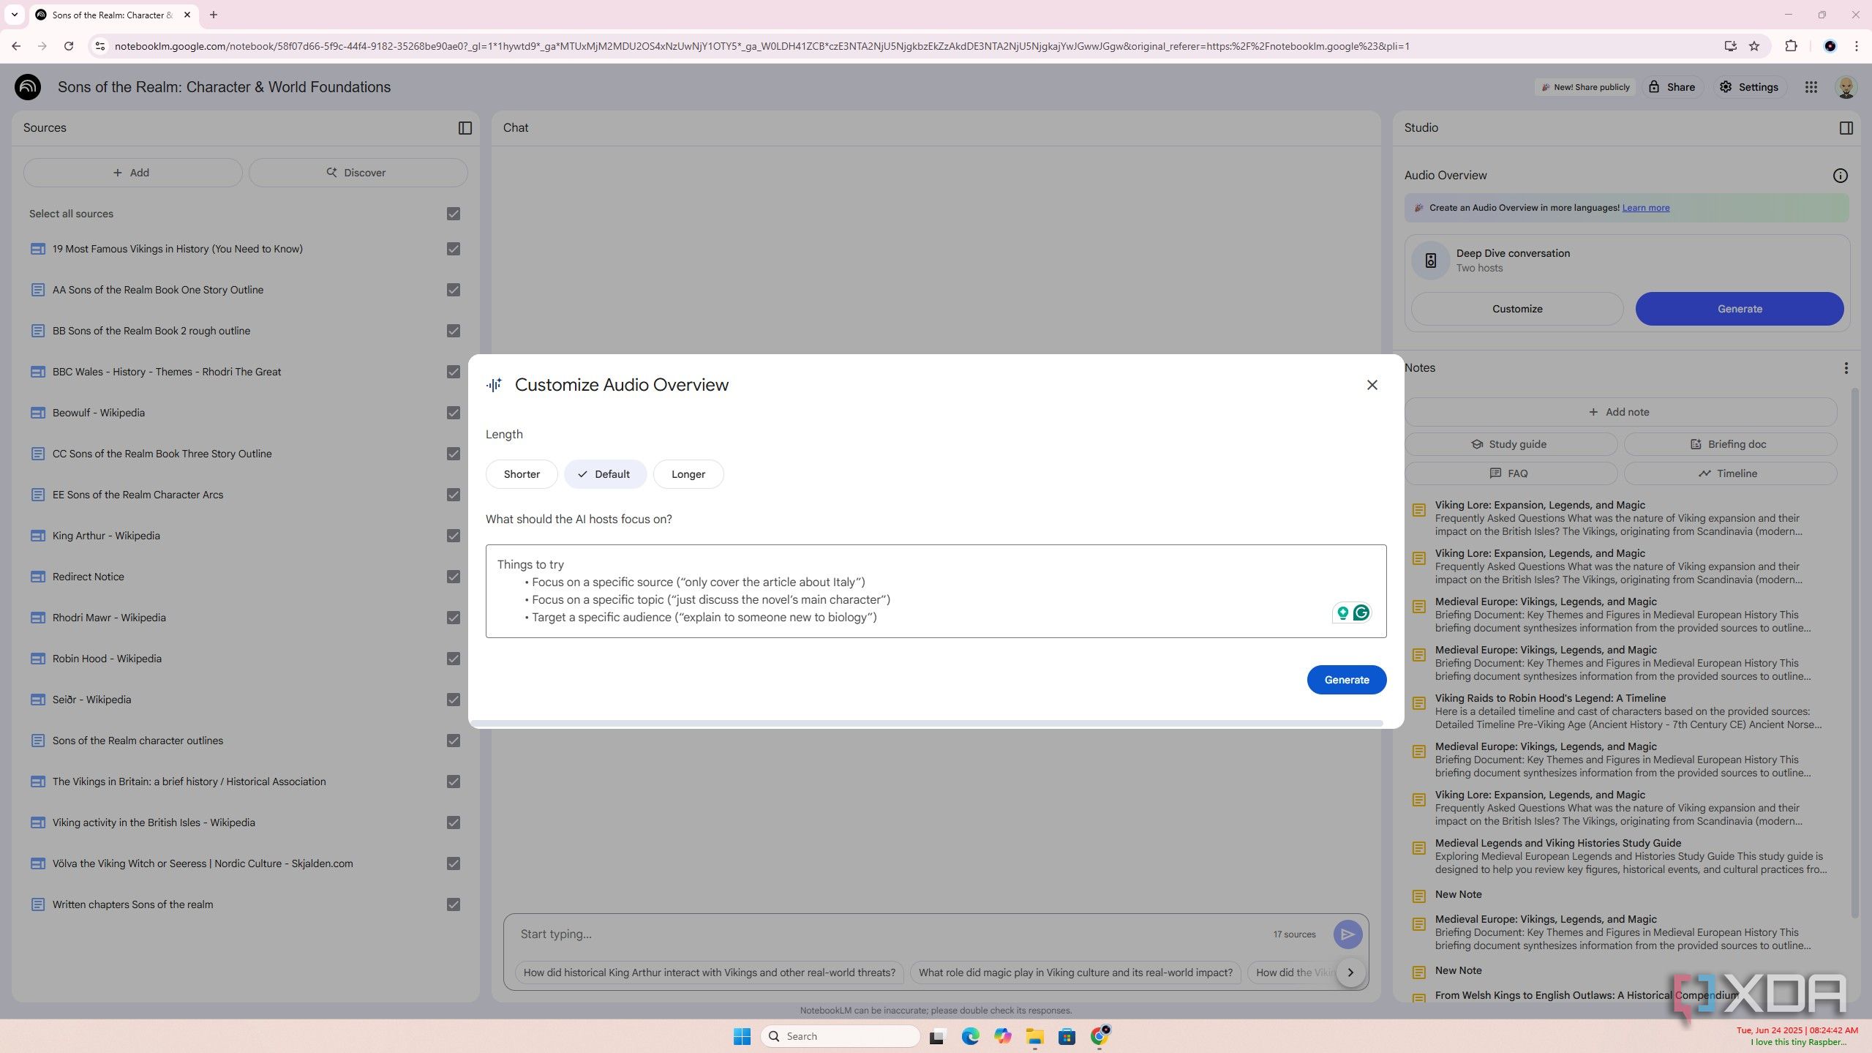Open Windows Start menu
The width and height of the screenshot is (1872, 1053).
point(742,1036)
